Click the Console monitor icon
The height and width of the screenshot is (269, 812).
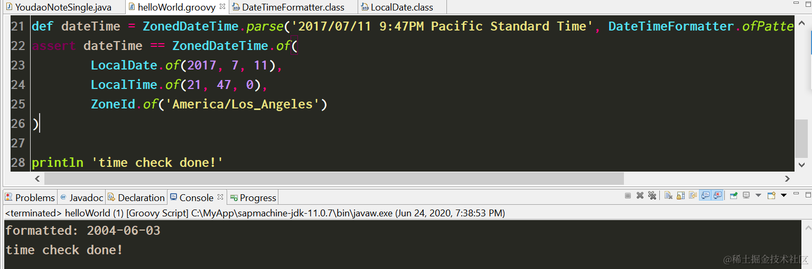(x=174, y=197)
